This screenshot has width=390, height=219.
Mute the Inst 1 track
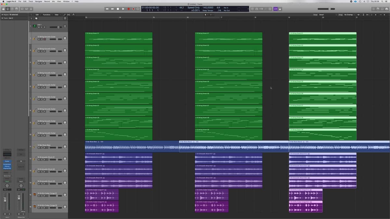[x=38, y=27]
